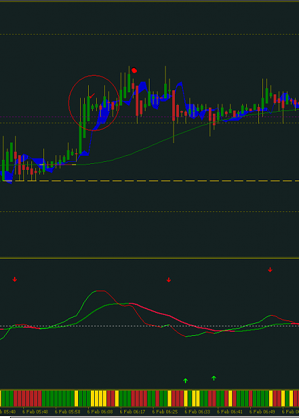Click the '6 Feb 06:25' time label

coord(165,411)
